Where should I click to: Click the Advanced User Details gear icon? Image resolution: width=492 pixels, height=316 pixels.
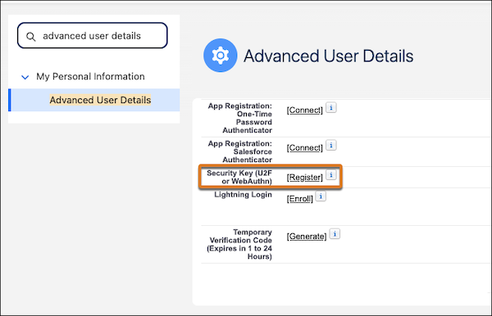click(221, 56)
